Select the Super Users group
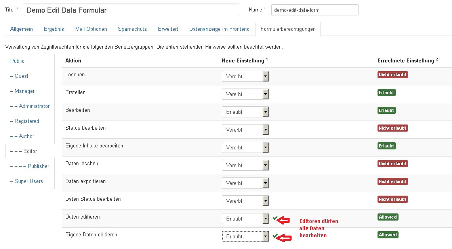The width and height of the screenshot is (452, 249). [29, 181]
